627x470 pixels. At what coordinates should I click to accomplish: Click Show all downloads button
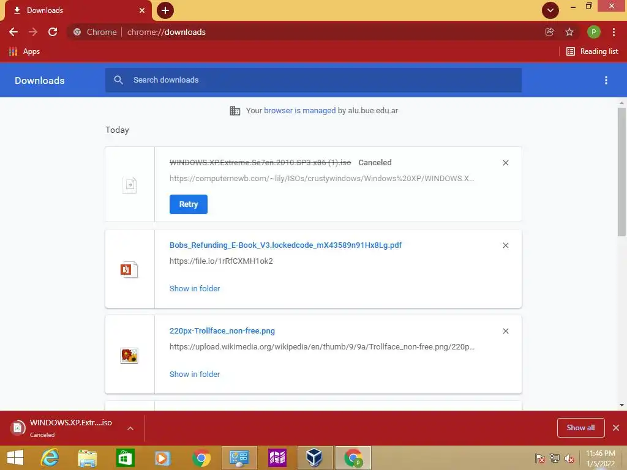click(580, 428)
